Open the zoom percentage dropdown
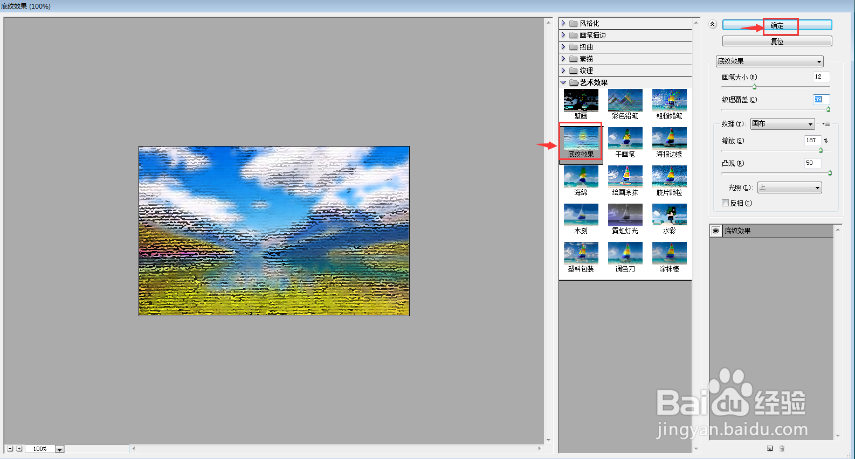Screen dimensions: 855x459 click(x=59, y=449)
